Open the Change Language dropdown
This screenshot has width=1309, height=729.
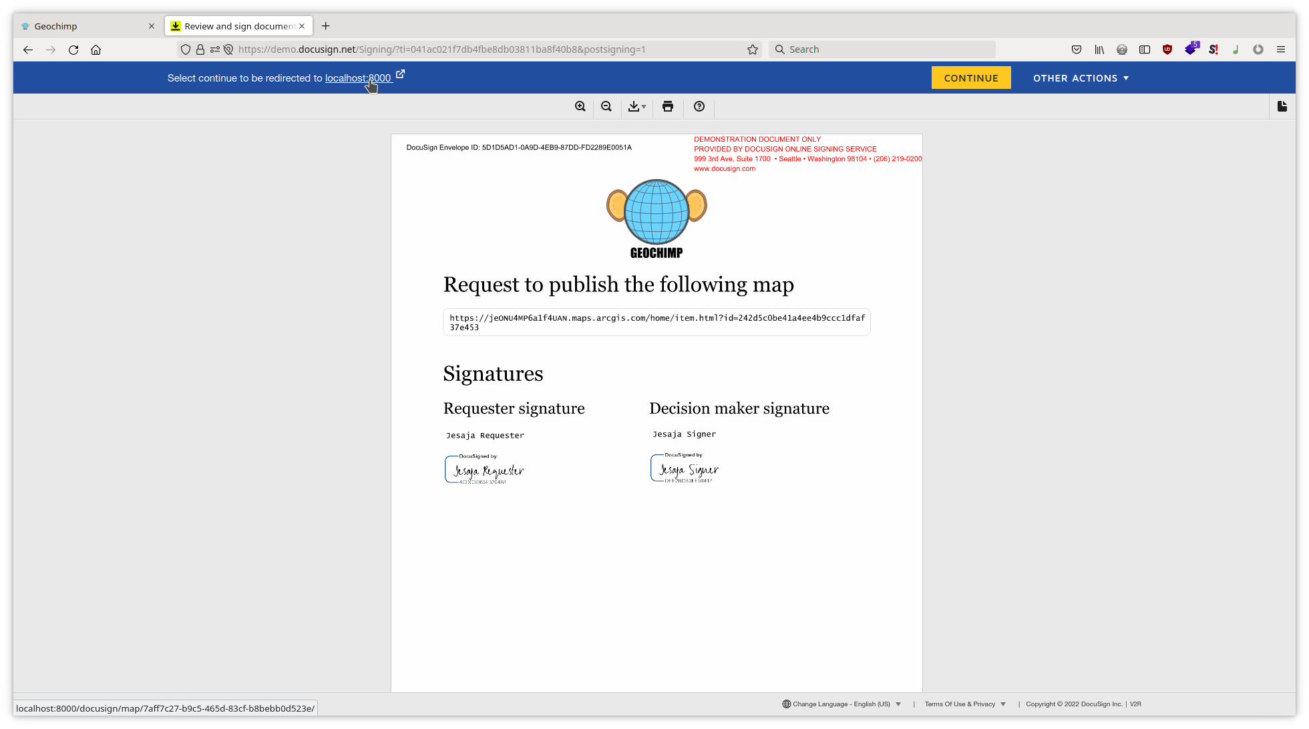[841, 704]
